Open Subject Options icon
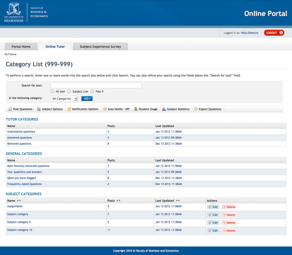The height and width of the screenshot is (255, 292). tap(39, 109)
